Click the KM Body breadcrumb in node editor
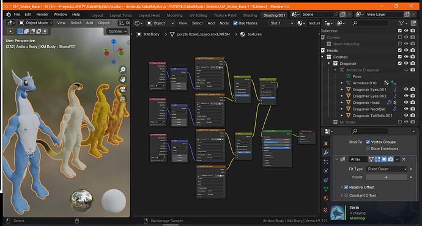Image resolution: width=422 pixels, height=226 pixels. point(152,34)
